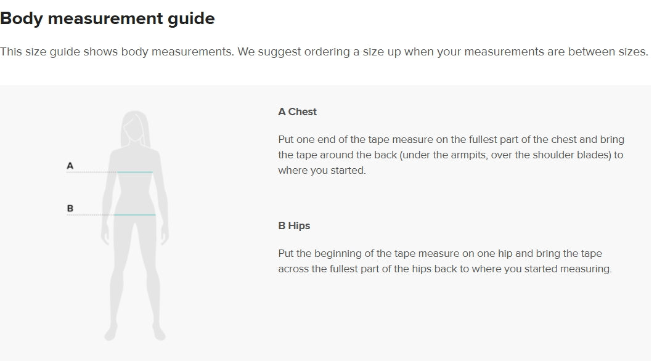This screenshot has height=361, width=657.
Task: Click the hips measuring instructions paragraph
Action: click(x=444, y=261)
